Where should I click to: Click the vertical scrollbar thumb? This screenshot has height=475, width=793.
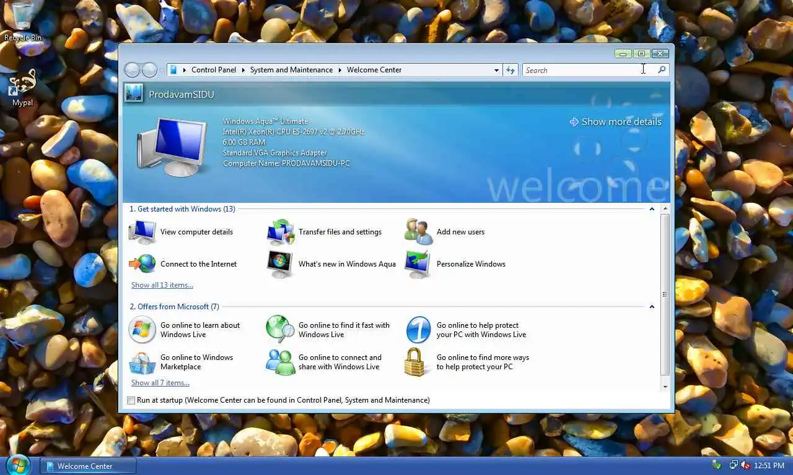(x=665, y=294)
